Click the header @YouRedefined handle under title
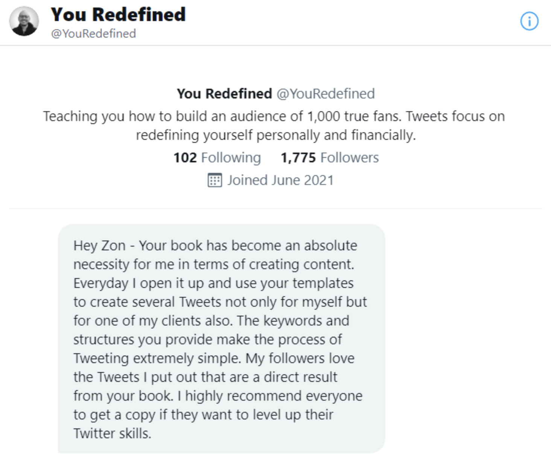This screenshot has width=551, height=454. (x=93, y=34)
